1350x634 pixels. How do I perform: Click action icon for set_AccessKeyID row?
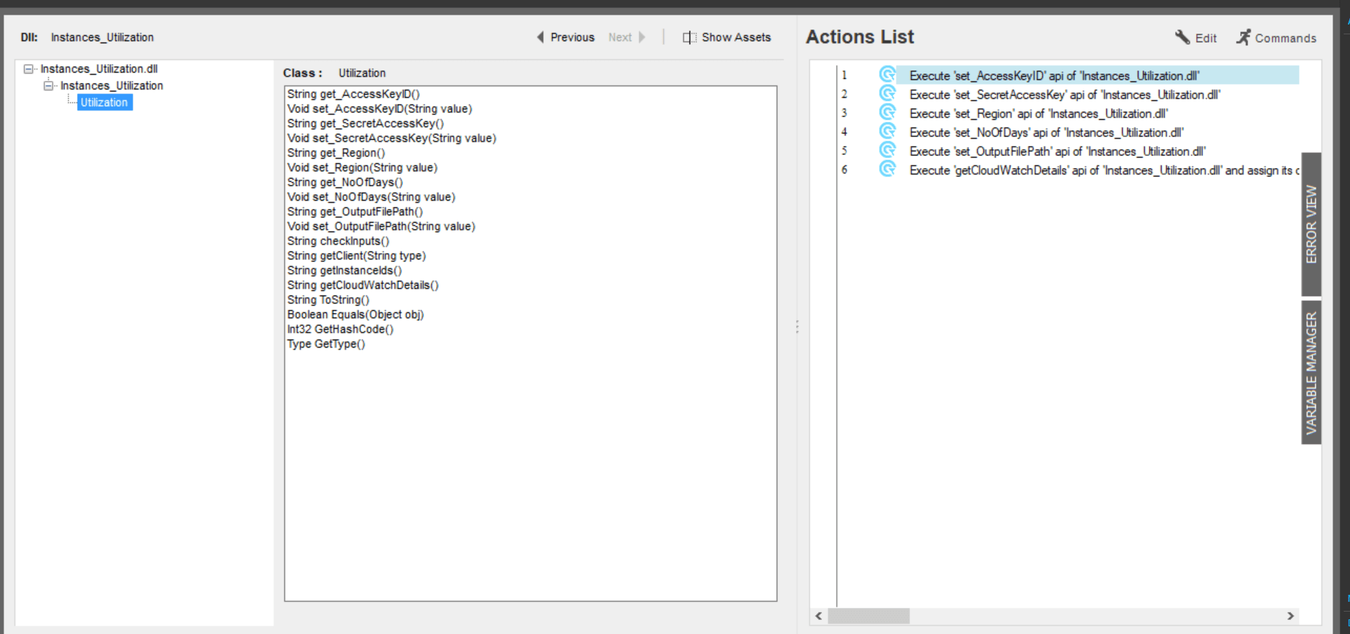(x=887, y=75)
